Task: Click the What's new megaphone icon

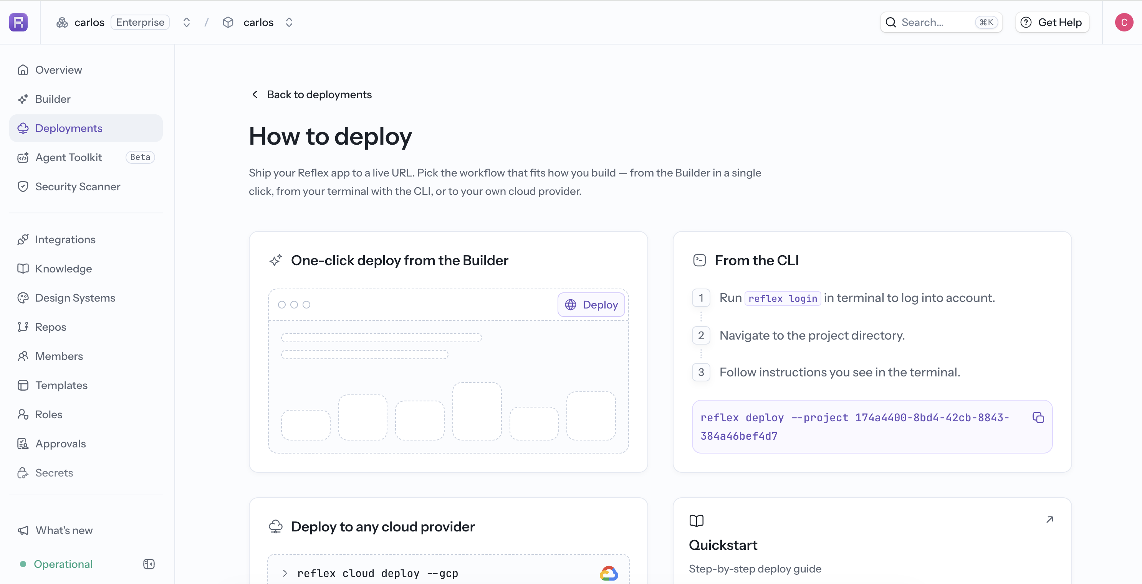Action: pyautogui.click(x=23, y=530)
